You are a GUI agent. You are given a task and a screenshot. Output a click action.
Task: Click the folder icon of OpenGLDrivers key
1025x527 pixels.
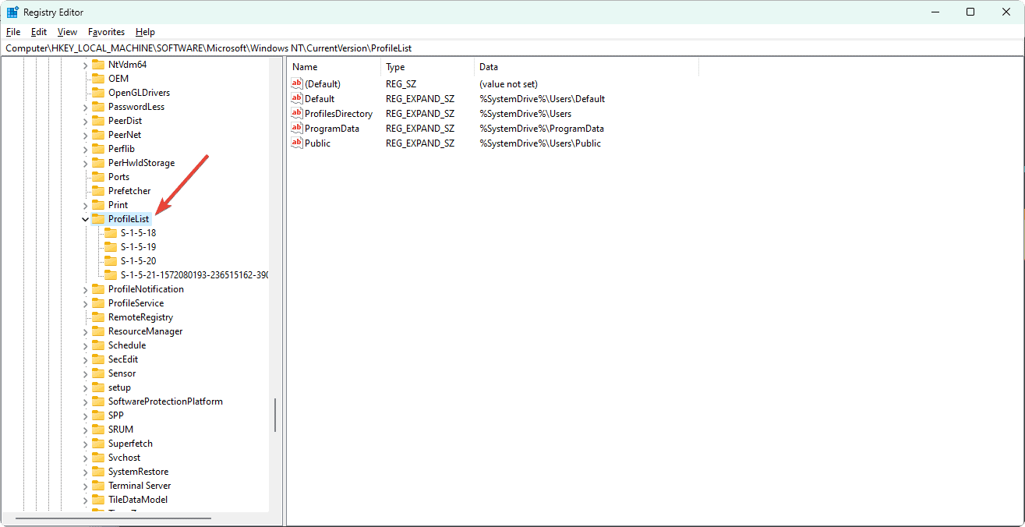[98, 93]
